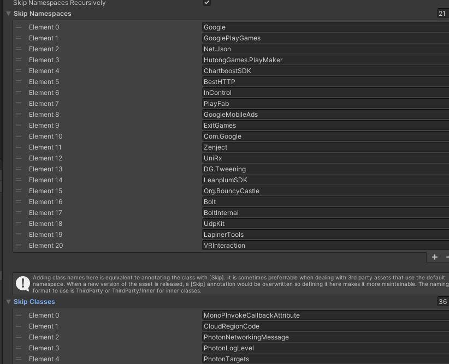Grab the drag handle of namespace ChartboostSDK
449x364 pixels.
(19, 70)
